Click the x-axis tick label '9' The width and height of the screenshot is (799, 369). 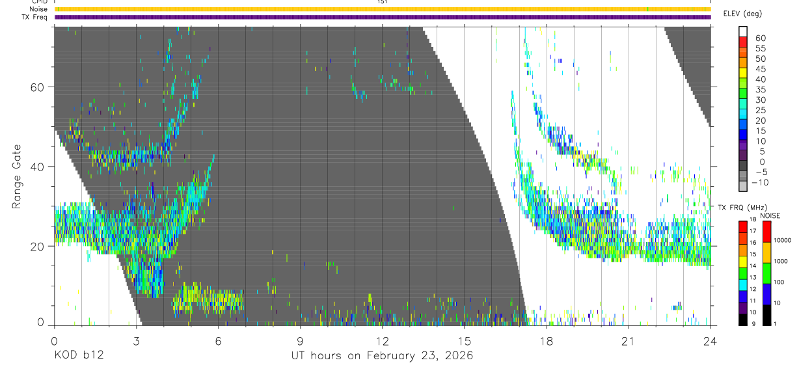point(301,341)
